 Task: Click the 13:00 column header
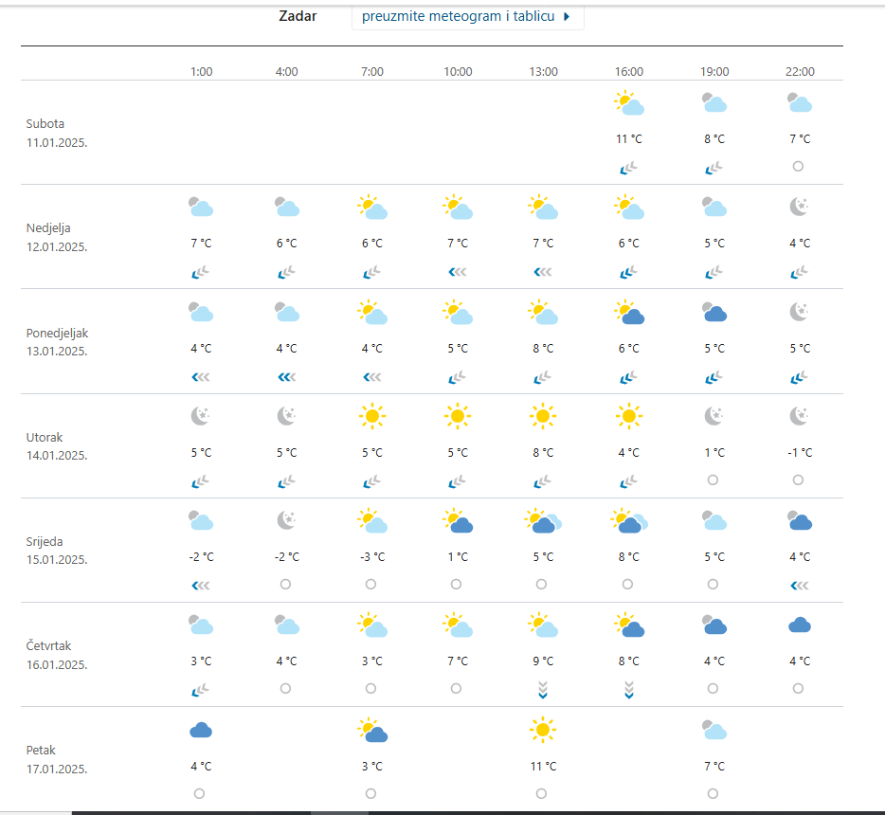[x=543, y=72]
